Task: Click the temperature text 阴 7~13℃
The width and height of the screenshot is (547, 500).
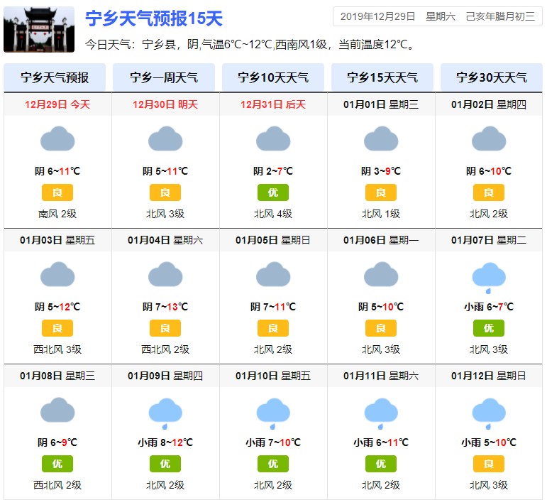Action: tap(165, 307)
